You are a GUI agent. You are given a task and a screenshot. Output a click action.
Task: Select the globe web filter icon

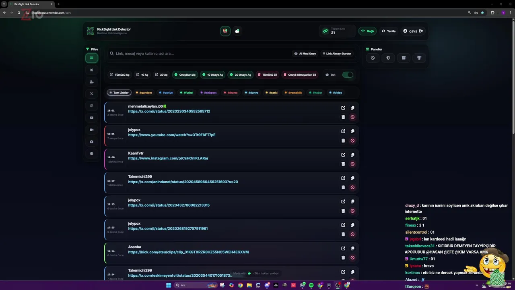[x=92, y=153]
